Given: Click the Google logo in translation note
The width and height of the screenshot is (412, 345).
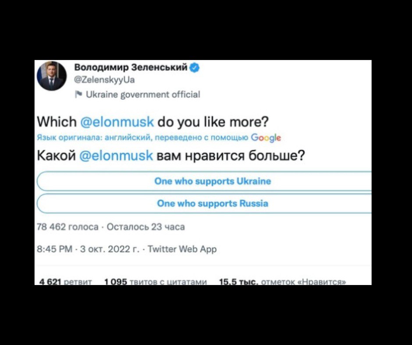Looking at the screenshot, I should coord(266,138).
